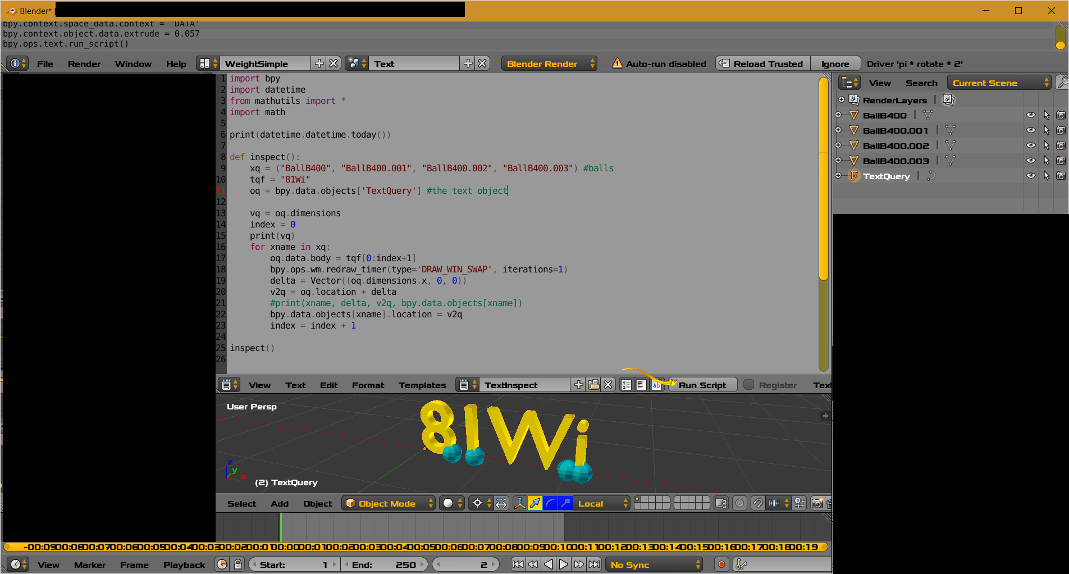The width and height of the screenshot is (1069, 574).
Task: Open the Format menu
Action: pyautogui.click(x=367, y=385)
